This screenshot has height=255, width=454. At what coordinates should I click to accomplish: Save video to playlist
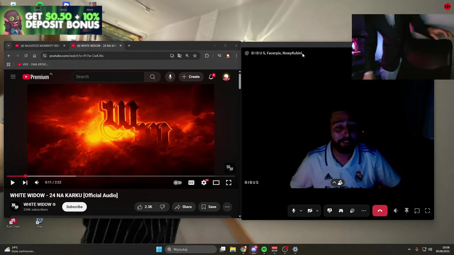209,207
